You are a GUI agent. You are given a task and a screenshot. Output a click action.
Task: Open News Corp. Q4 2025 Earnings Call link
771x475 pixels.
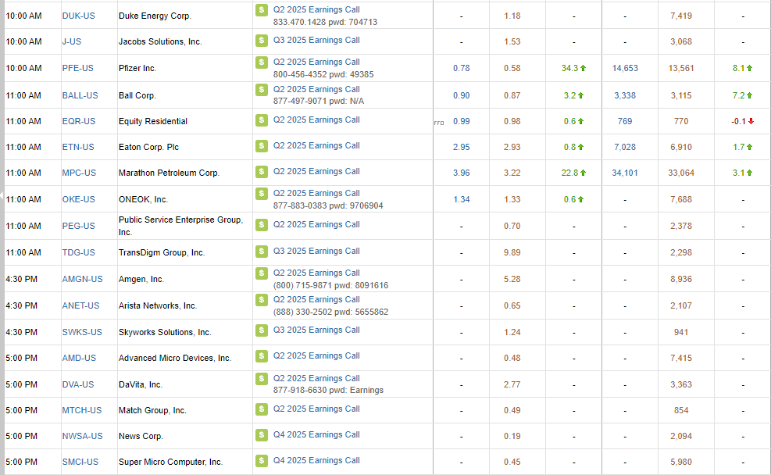pos(316,434)
